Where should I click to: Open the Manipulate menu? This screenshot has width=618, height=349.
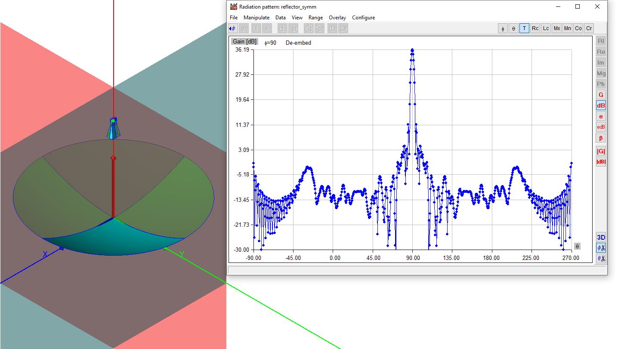(256, 18)
